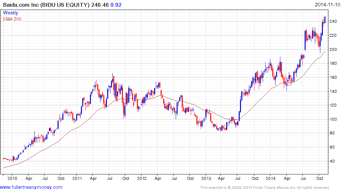Click the Apr label following 2011
Screen dimensions: 344x192
93,179
